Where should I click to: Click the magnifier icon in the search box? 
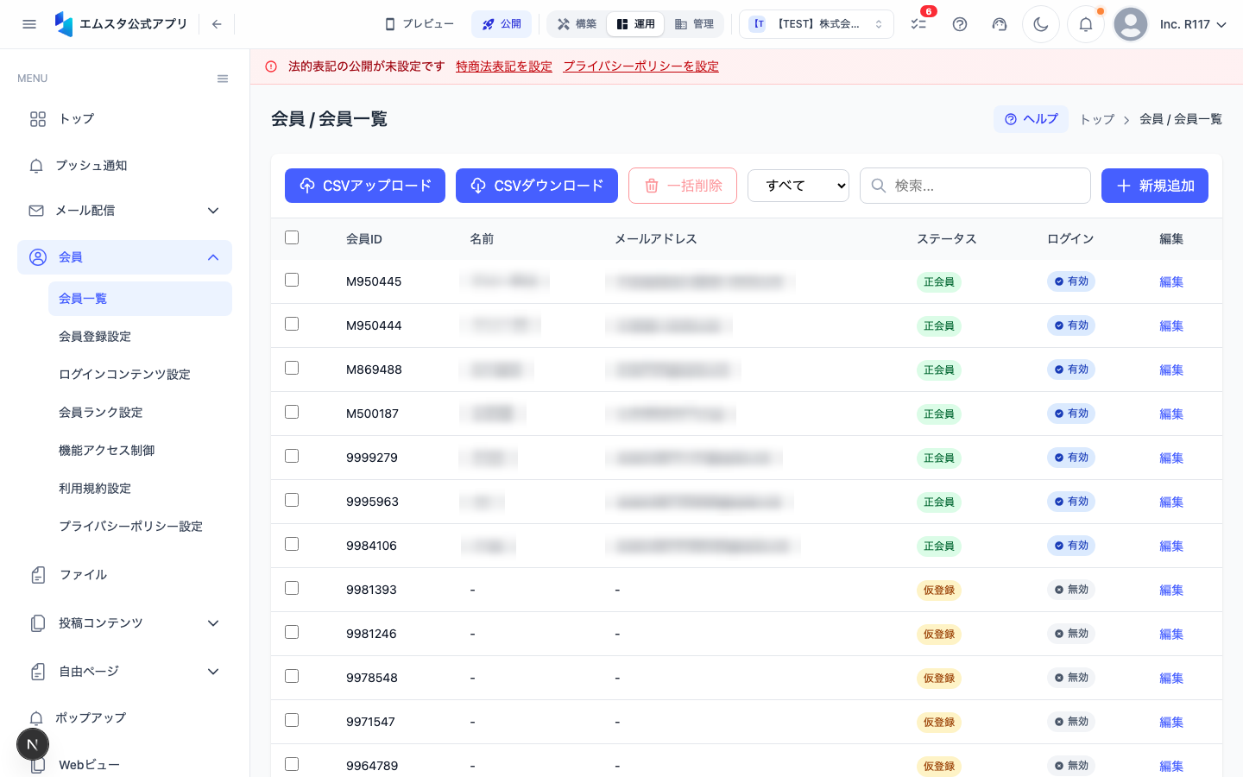click(879, 186)
